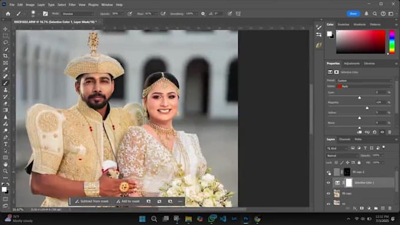This screenshot has height=225, width=400.
Task: Open the Colors dropdown showing Reds
Action: click(x=364, y=86)
